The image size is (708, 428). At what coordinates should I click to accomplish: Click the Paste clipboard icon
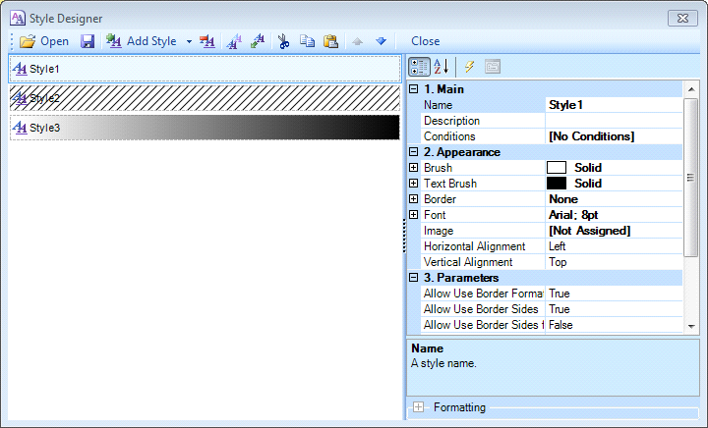[x=330, y=41]
